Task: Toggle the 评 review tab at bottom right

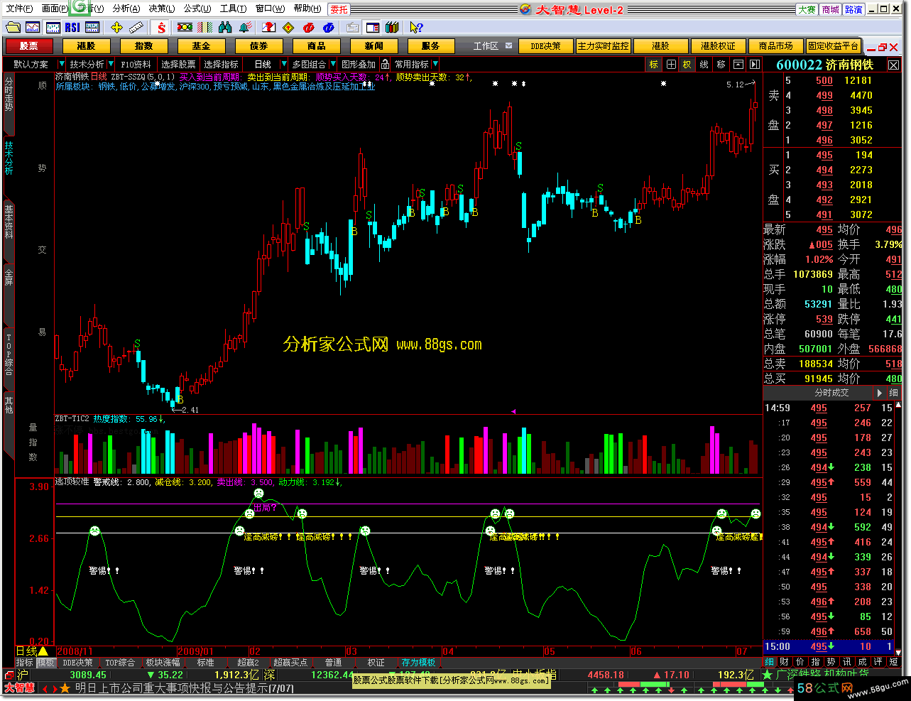Action: coord(878,663)
